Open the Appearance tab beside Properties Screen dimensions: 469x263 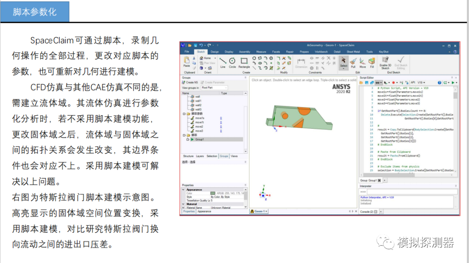pyautogui.click(x=204, y=211)
